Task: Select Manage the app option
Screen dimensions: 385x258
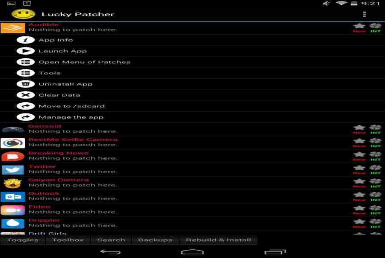Action: pyautogui.click(x=71, y=117)
